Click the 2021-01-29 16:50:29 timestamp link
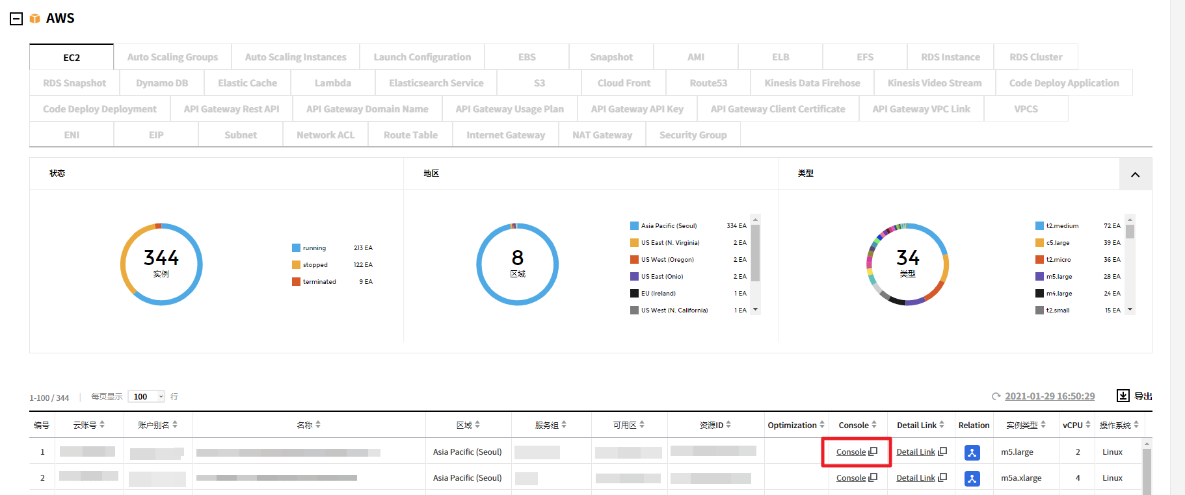The image size is (1185, 495). coord(1049,396)
